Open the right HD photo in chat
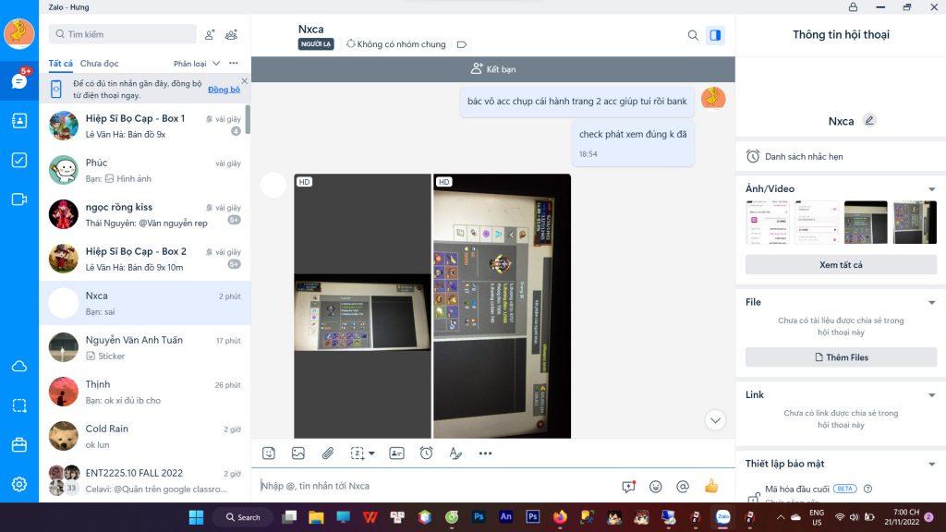946x532 pixels. click(502, 306)
